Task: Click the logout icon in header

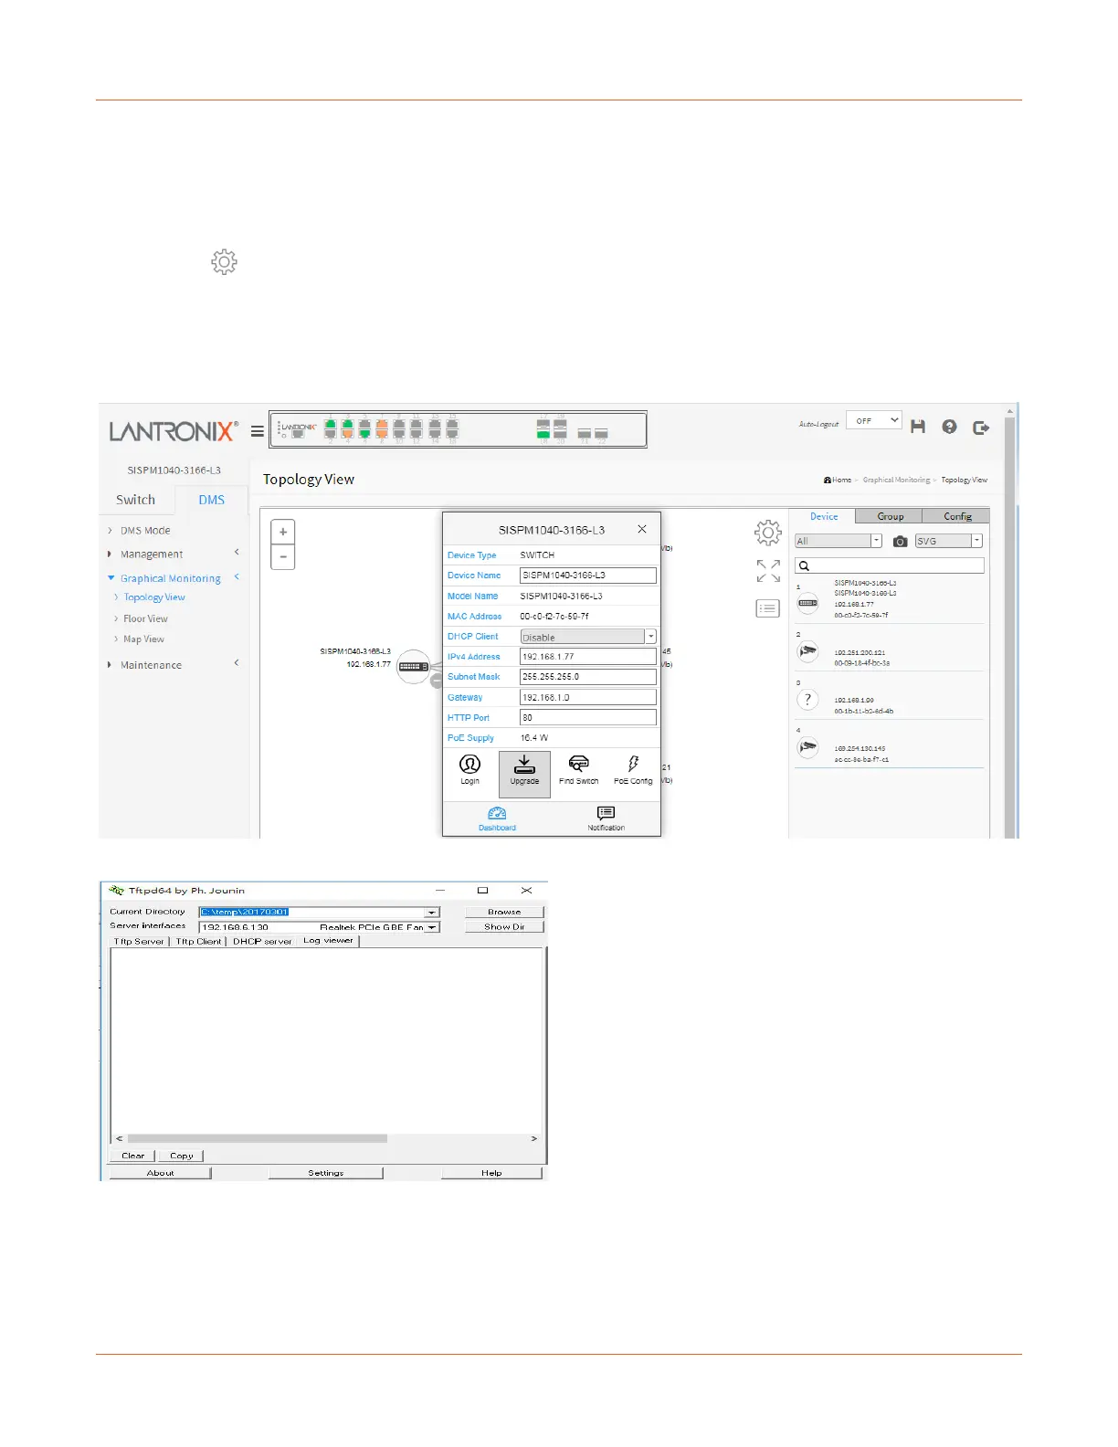Action: (981, 427)
